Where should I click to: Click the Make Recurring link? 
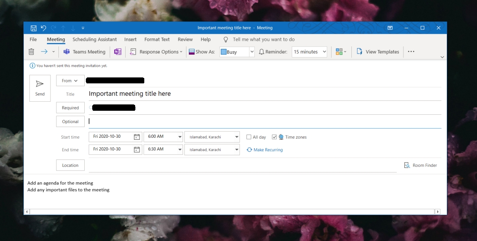pyautogui.click(x=265, y=150)
